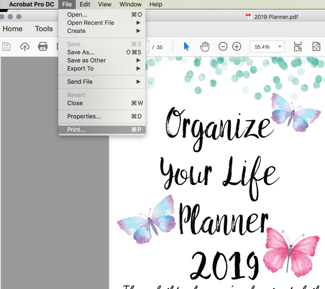
Task: Expand the Open Recent File submenu
Action: [x=90, y=22]
